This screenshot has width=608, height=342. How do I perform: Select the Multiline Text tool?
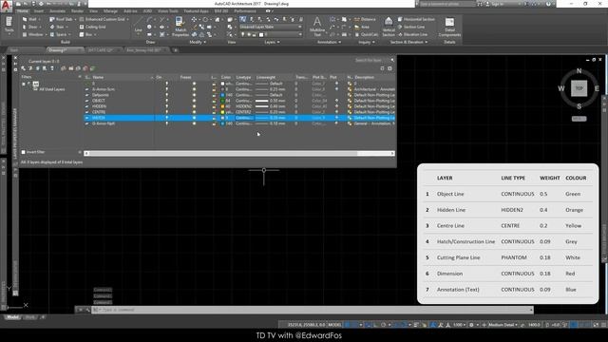[317, 27]
